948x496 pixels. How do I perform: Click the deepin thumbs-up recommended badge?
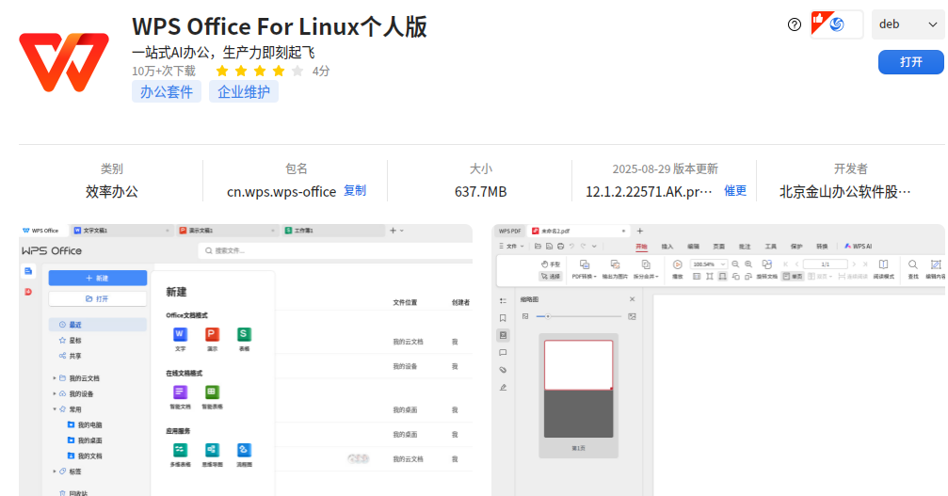pos(837,24)
